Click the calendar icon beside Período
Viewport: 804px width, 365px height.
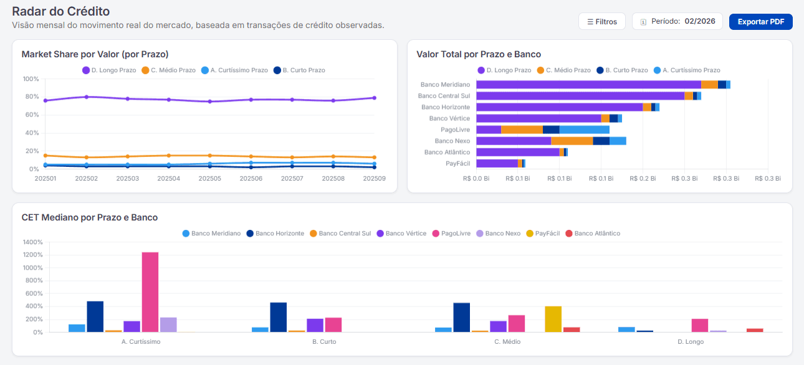point(643,22)
